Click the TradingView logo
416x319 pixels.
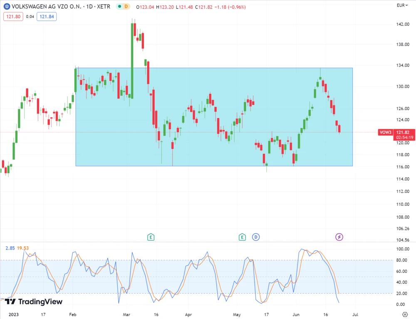pyautogui.click(x=33, y=302)
